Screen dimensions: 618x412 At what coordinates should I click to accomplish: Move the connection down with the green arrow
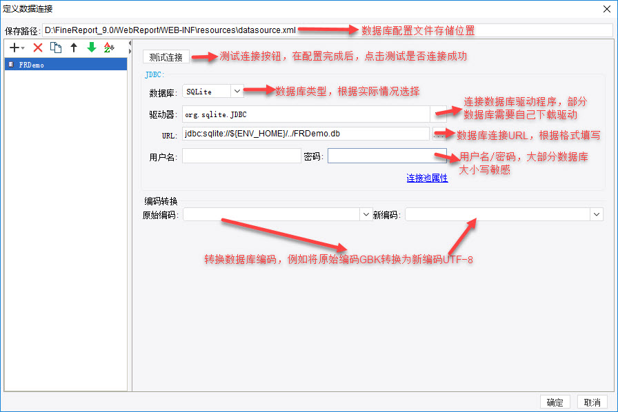(92, 48)
